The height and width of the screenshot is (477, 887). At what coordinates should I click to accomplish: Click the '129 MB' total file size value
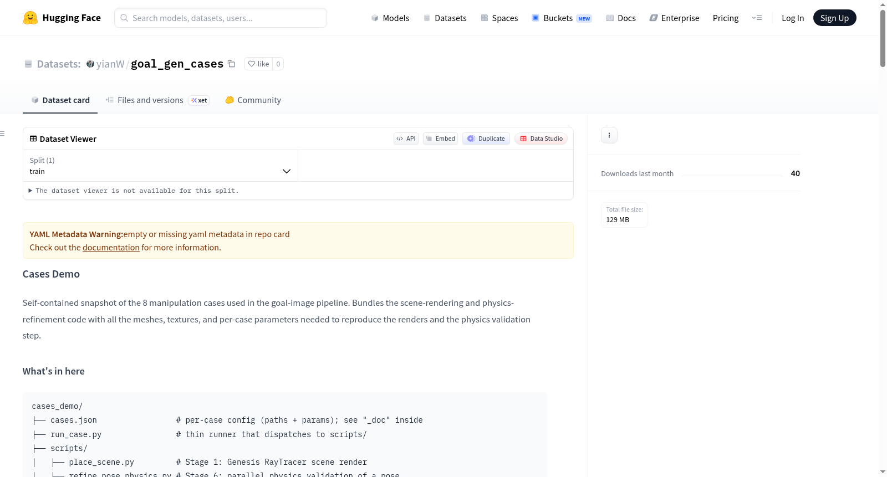tap(618, 220)
